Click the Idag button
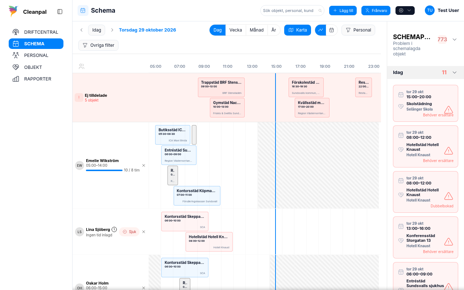This screenshot has width=464, height=290. point(97,30)
